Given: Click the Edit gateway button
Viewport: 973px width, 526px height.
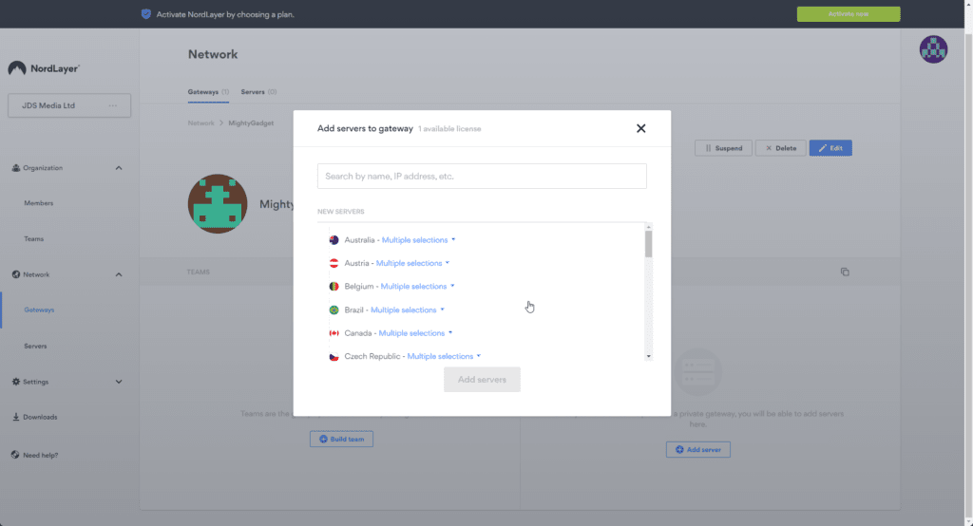Looking at the screenshot, I should tap(830, 148).
